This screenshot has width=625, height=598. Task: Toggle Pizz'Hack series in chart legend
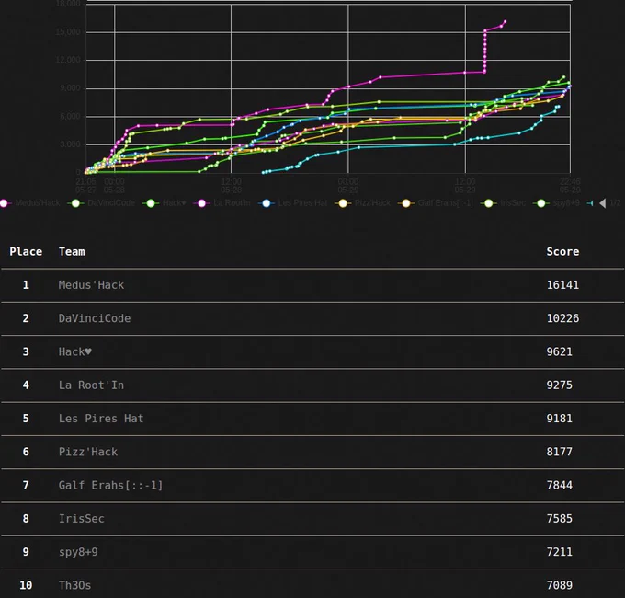363,203
